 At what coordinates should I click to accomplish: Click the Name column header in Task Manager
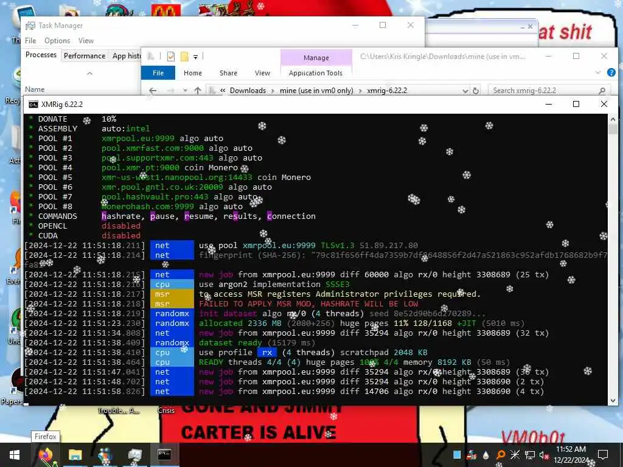[35, 89]
